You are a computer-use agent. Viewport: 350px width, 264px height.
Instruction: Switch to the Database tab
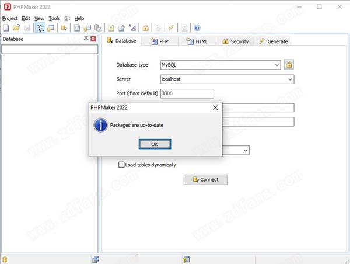pyautogui.click(x=122, y=41)
